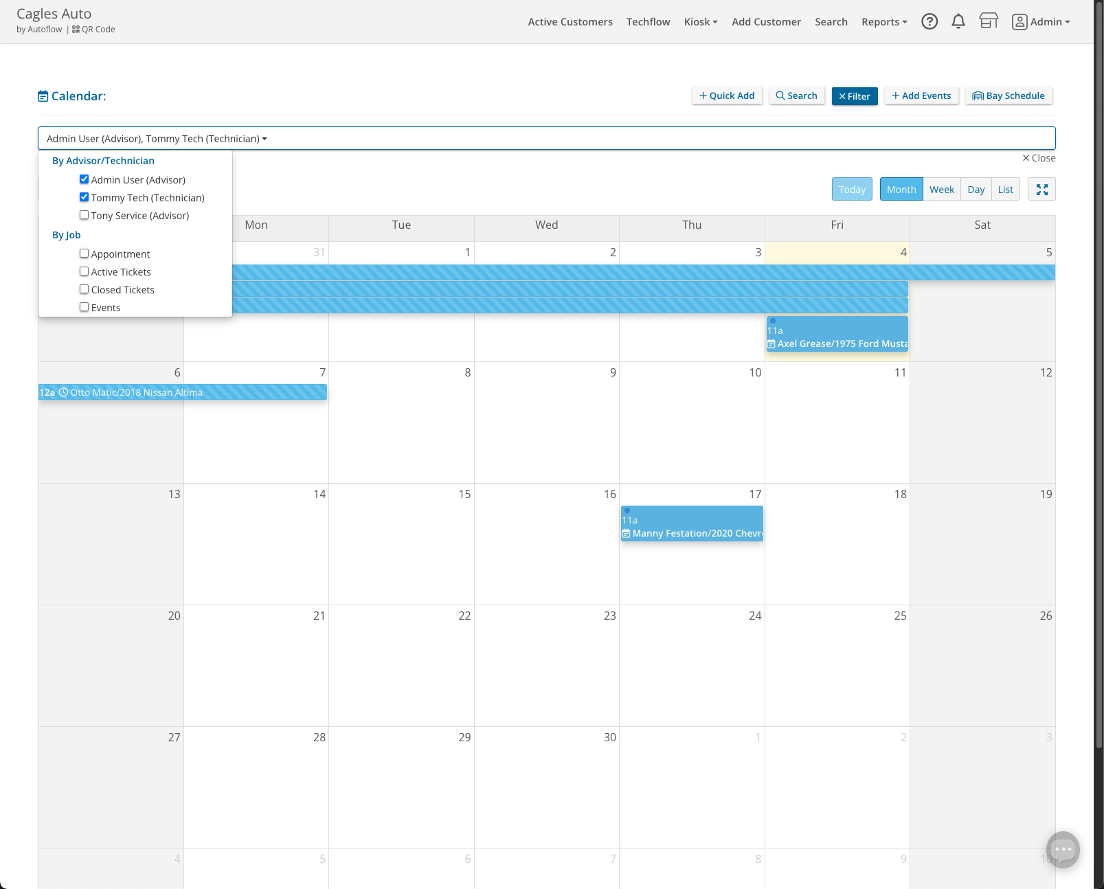Click the Sat column header
Image resolution: width=1104 pixels, height=889 pixels.
click(x=982, y=225)
